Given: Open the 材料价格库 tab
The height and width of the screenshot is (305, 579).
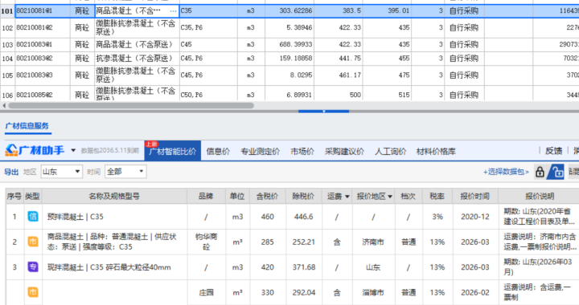Looking at the screenshot, I should click(436, 152).
